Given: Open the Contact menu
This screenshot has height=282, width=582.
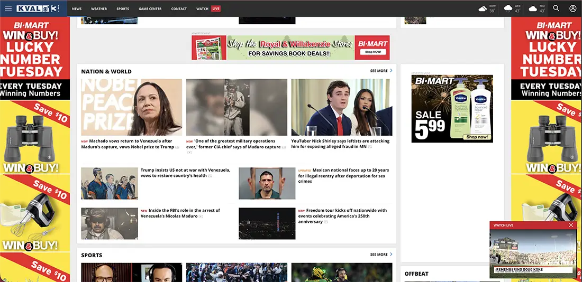Looking at the screenshot, I should [x=179, y=8].
